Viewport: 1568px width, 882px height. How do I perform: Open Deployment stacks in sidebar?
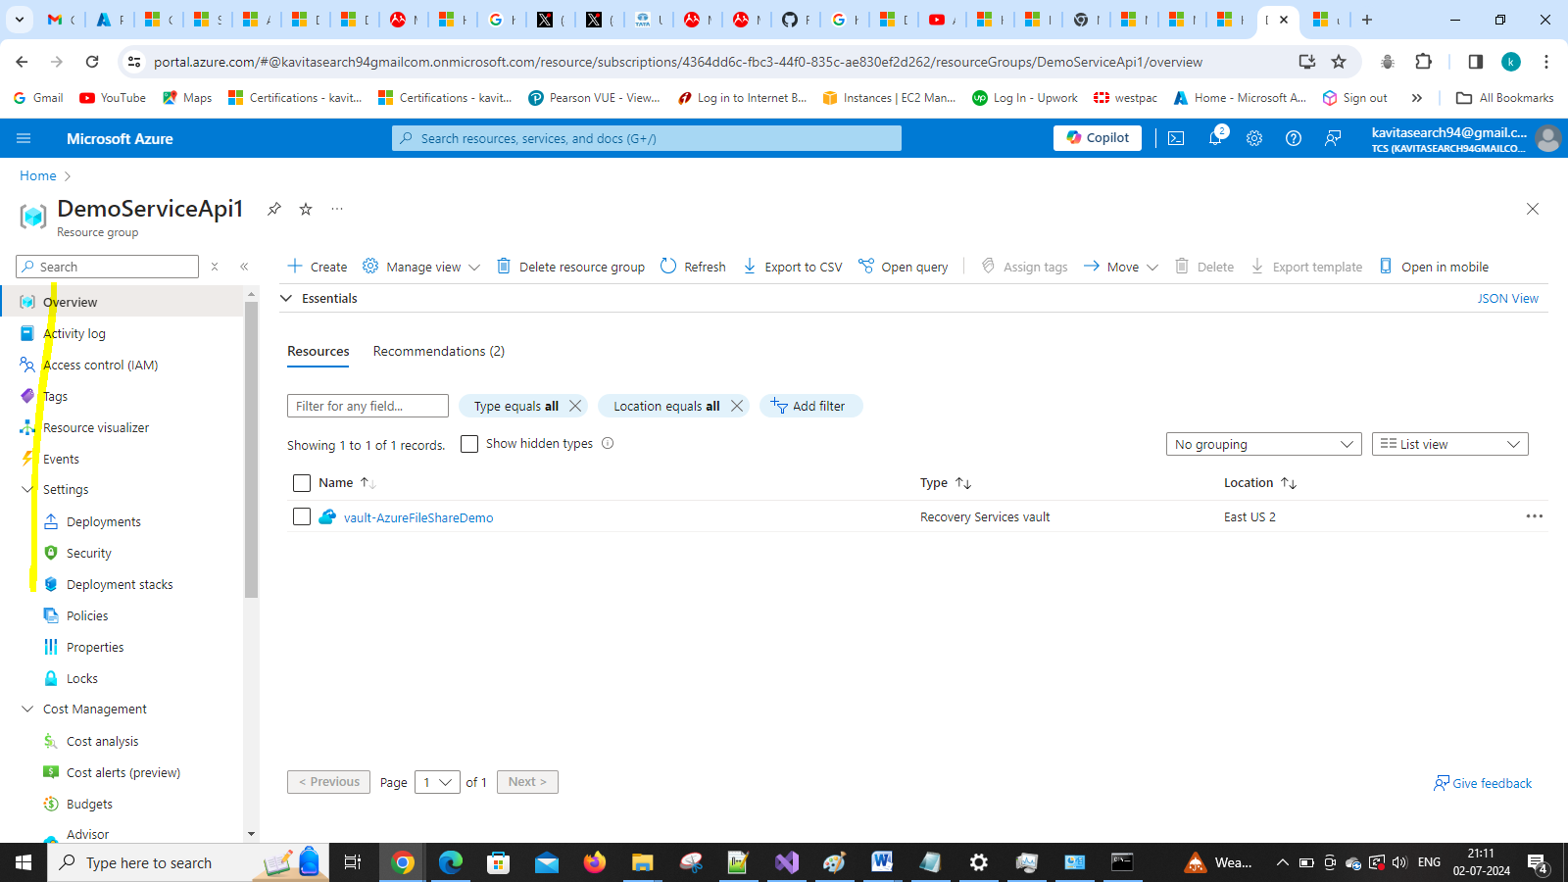122,584
